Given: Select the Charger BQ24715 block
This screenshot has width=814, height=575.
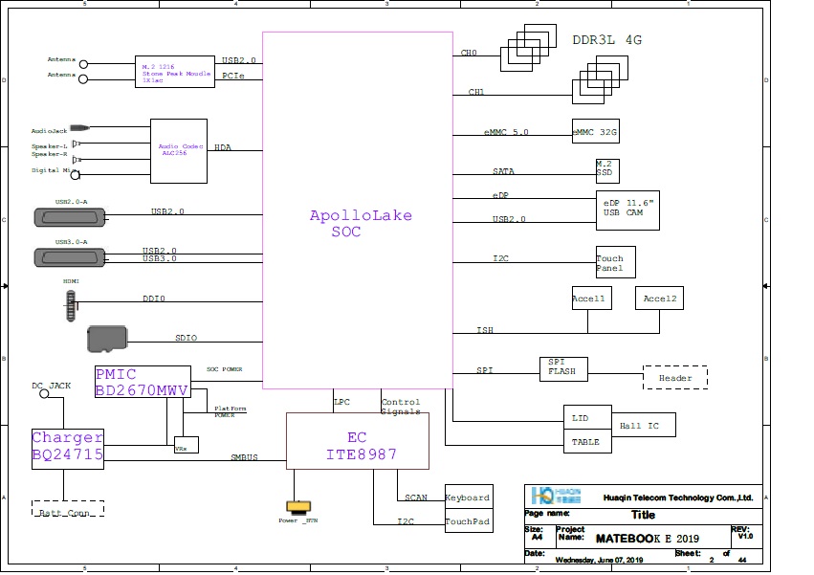Looking at the screenshot, I should click(x=67, y=446).
